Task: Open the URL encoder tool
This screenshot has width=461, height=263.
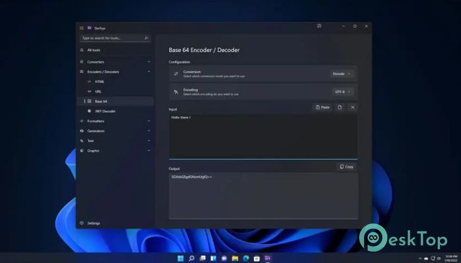Action: click(x=115, y=91)
